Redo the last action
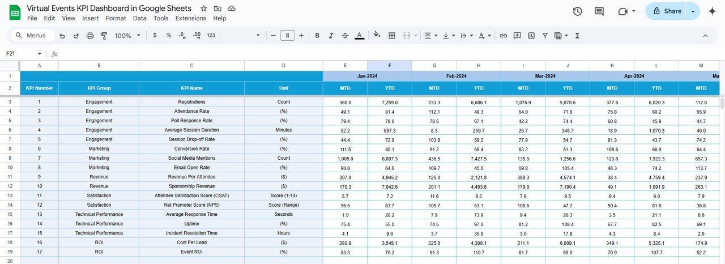The width and height of the screenshot is (725, 264). click(76, 35)
